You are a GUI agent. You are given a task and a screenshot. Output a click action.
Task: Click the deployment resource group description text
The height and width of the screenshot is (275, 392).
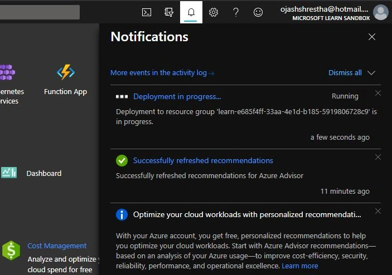pos(246,116)
